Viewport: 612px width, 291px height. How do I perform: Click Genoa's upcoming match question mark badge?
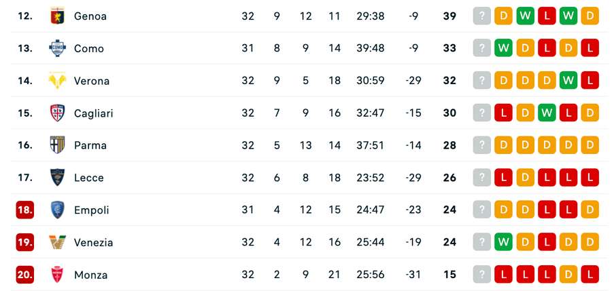(481, 16)
